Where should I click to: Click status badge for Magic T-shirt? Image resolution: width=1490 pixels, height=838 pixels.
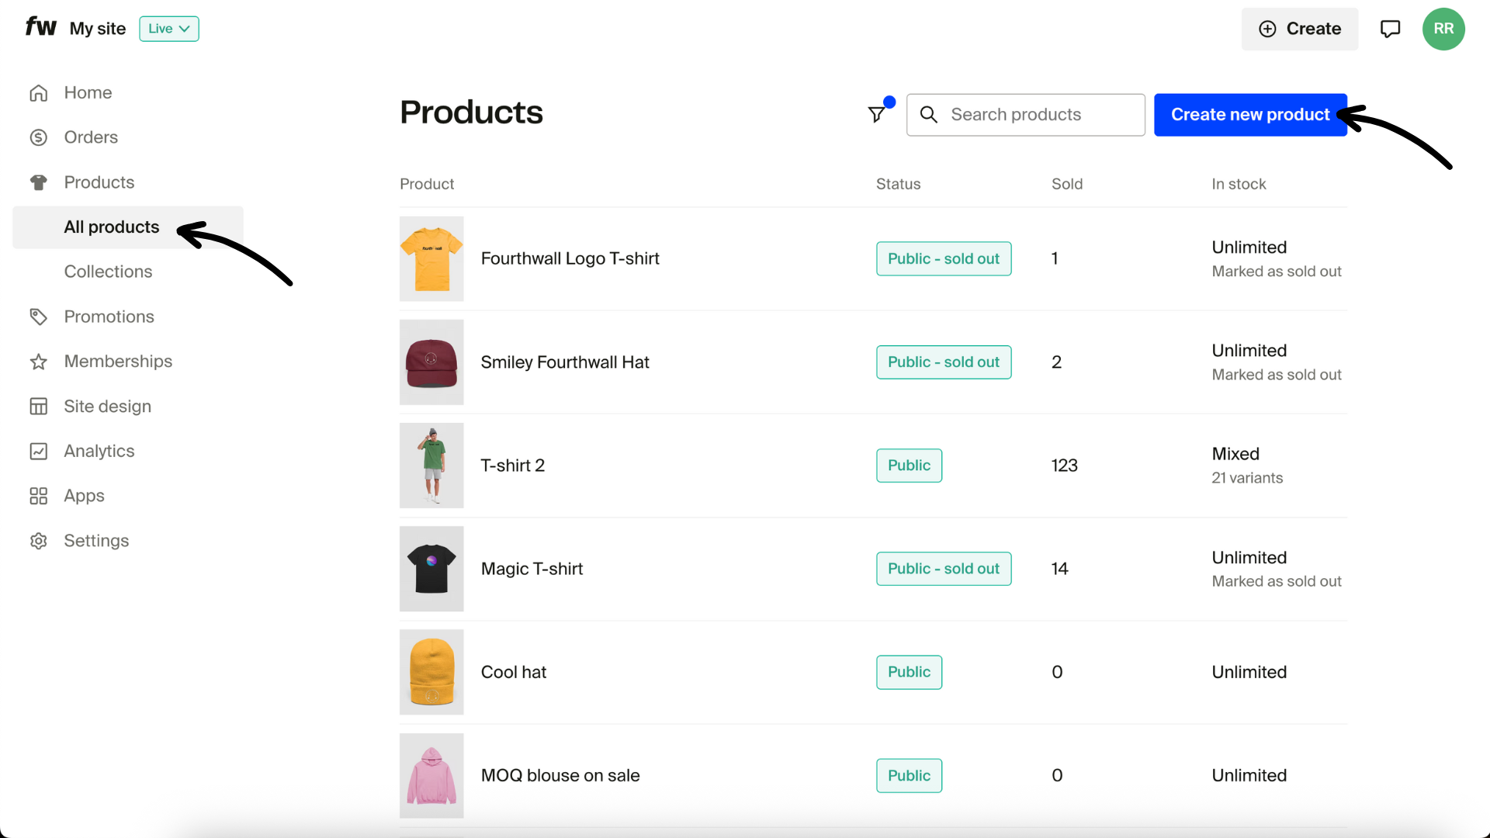pos(944,569)
